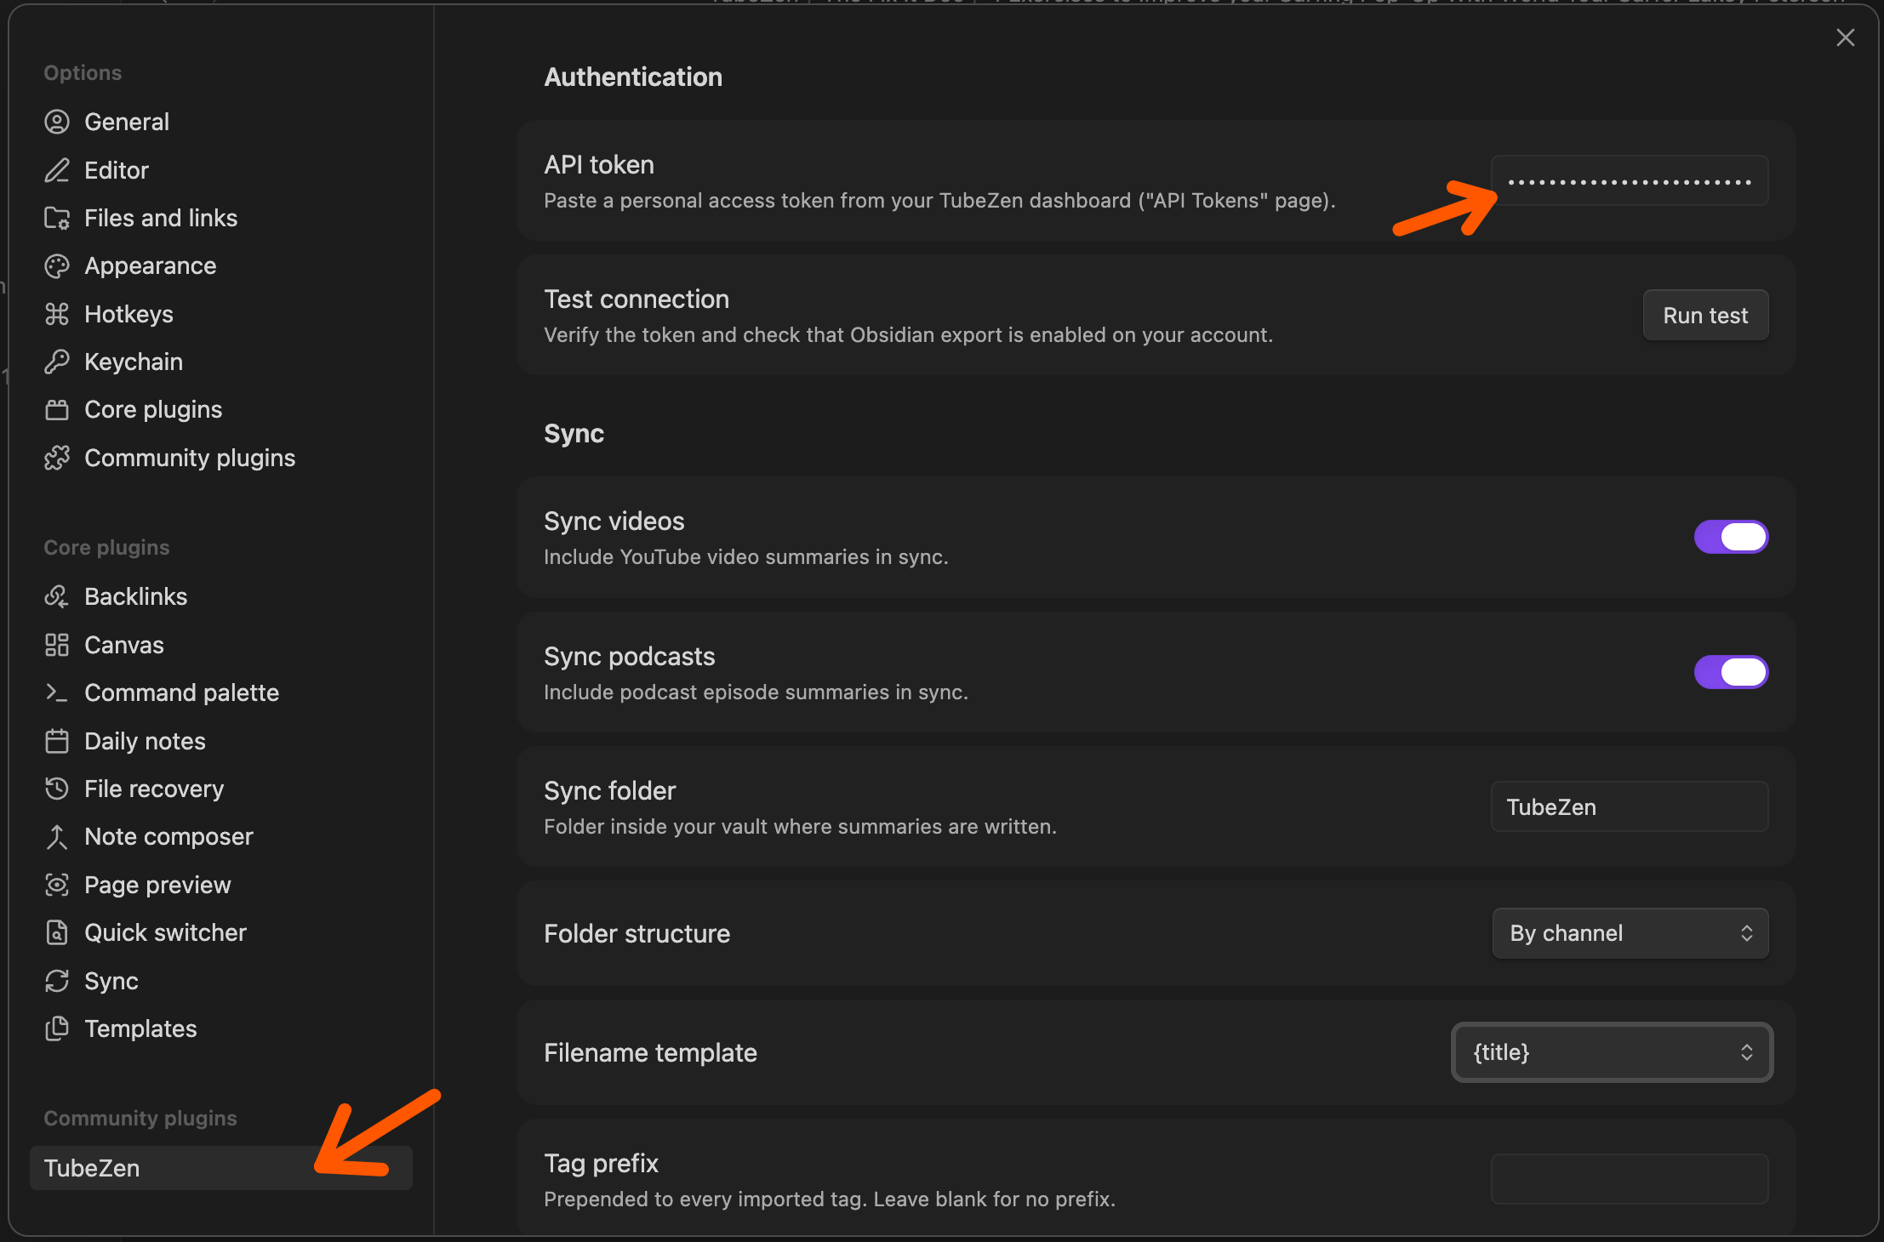Click the Appearance palette icon
Viewport: 1884px width, 1242px height.
pyautogui.click(x=57, y=266)
